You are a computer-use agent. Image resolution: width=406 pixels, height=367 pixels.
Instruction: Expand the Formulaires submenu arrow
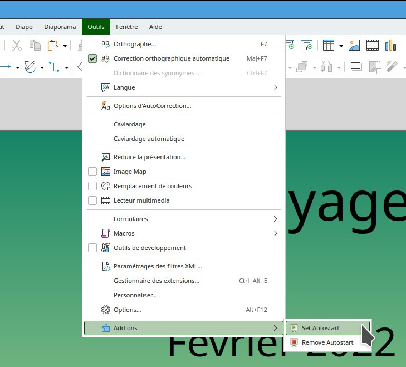tap(275, 219)
